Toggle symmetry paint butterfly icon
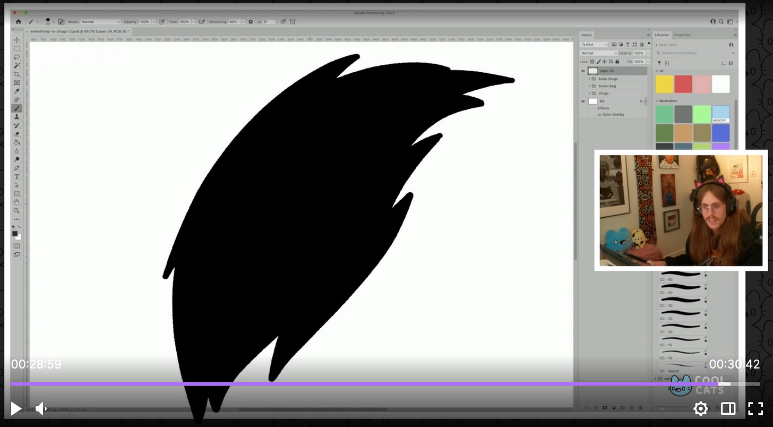The image size is (773, 427). (293, 22)
